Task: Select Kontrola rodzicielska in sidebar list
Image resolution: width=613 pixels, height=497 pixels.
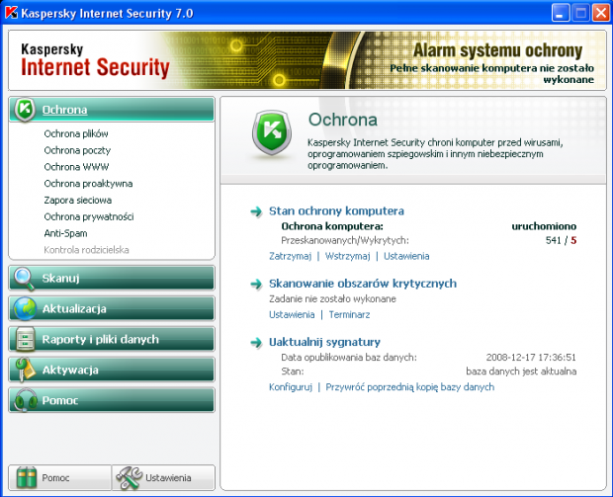Action: [86, 250]
